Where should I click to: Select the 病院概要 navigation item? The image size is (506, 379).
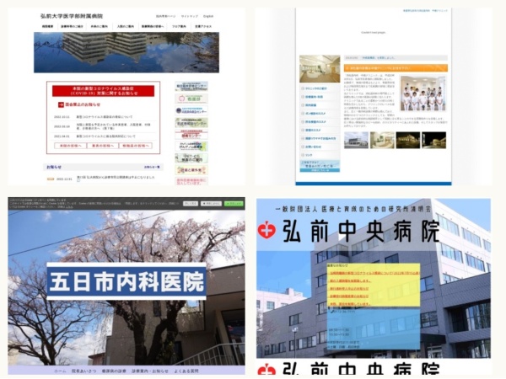(x=47, y=26)
